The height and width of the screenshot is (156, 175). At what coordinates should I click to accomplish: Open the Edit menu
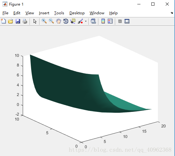17,13
